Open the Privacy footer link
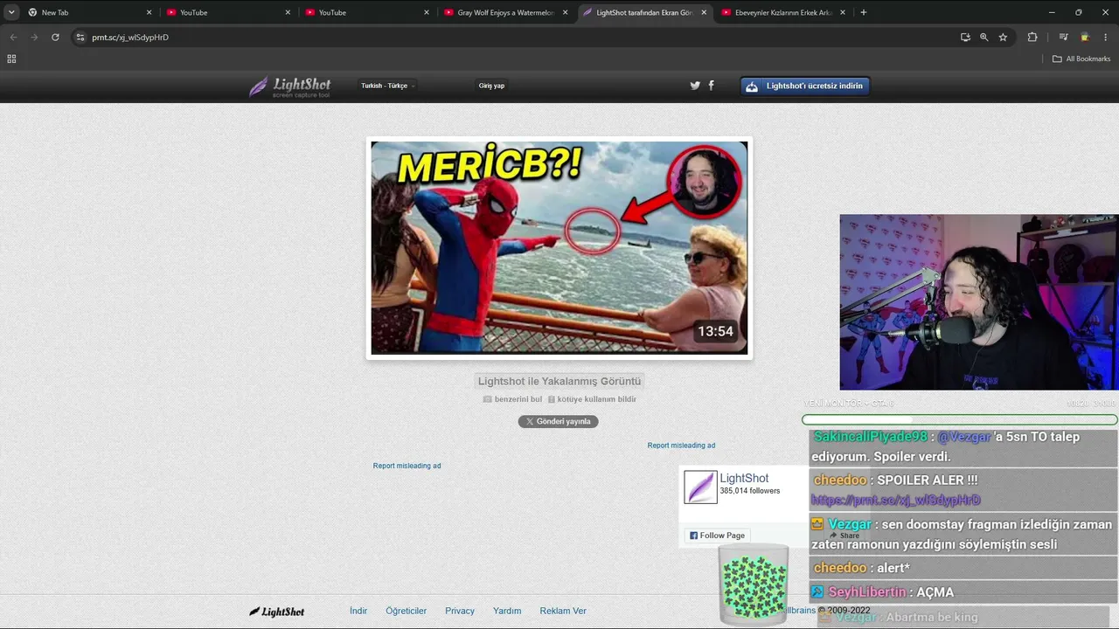This screenshot has width=1119, height=629. coord(460,611)
